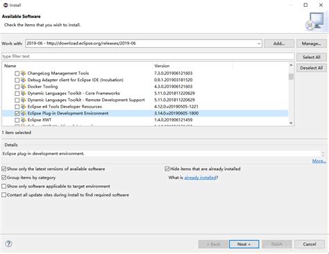Click the Debug Adapter client feature icon
The width and height of the screenshot is (329, 254).
24,80
